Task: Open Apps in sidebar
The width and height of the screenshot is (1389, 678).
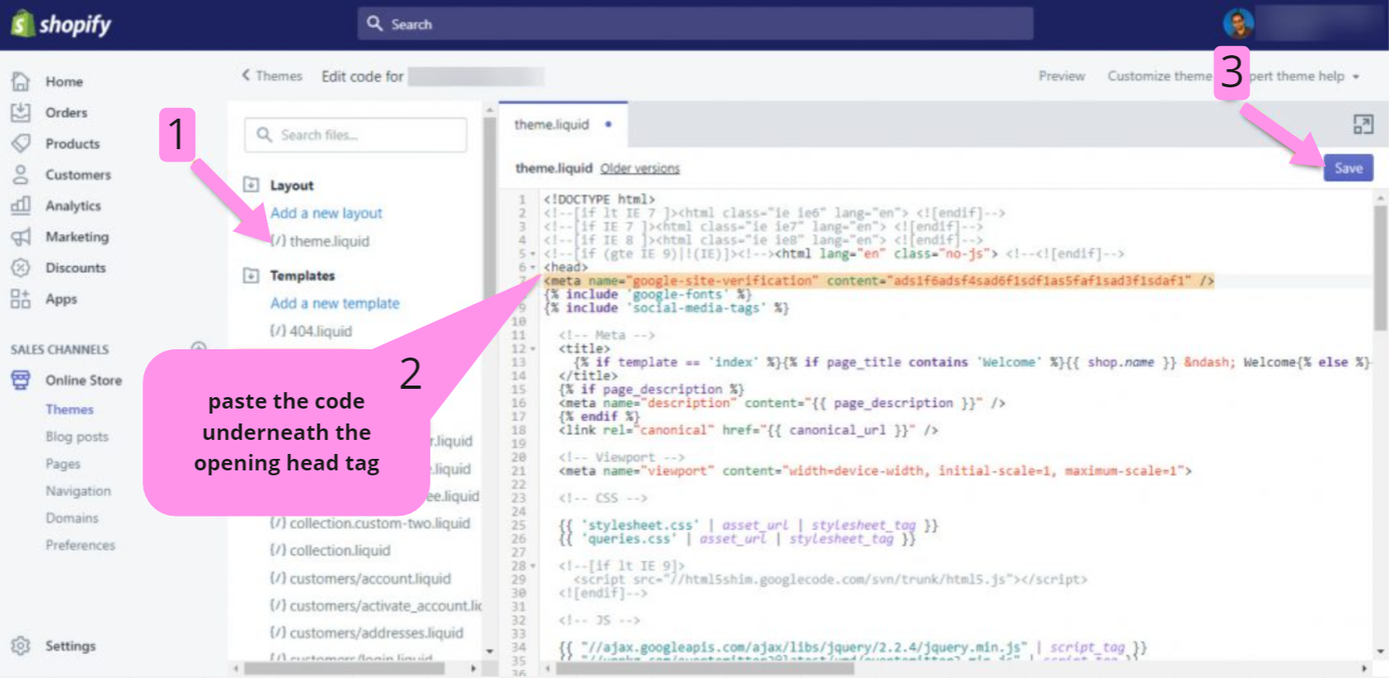Action: pos(61,299)
